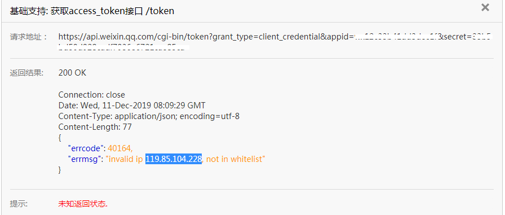This screenshot has width=505, height=215.
Task: Click the Content-Length: 77 line
Action: pos(95,126)
